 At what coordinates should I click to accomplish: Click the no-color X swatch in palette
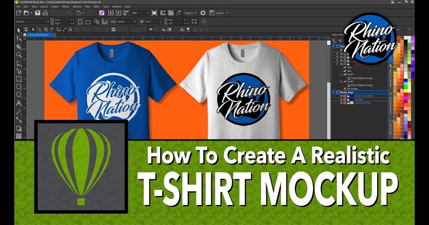coord(406,38)
